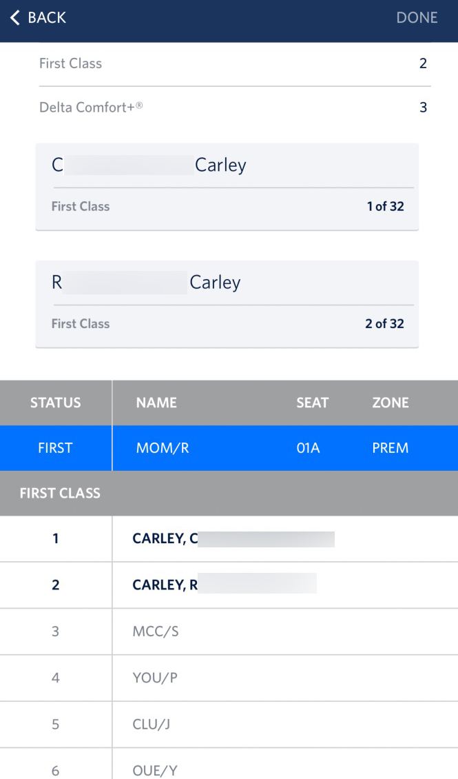
Task: Tap the highlighted MOM/R seat row
Action: [x=229, y=448]
